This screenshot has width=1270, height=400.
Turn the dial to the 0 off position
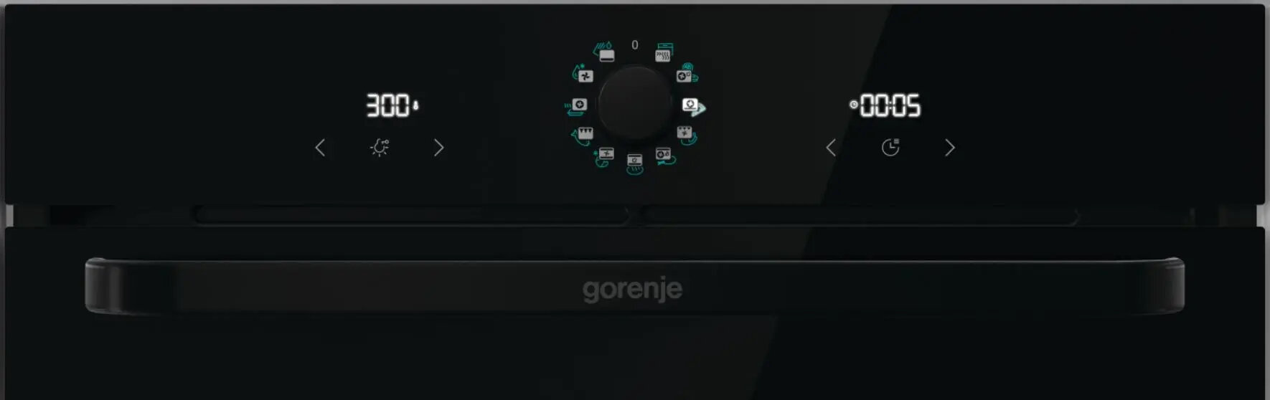pos(635,45)
